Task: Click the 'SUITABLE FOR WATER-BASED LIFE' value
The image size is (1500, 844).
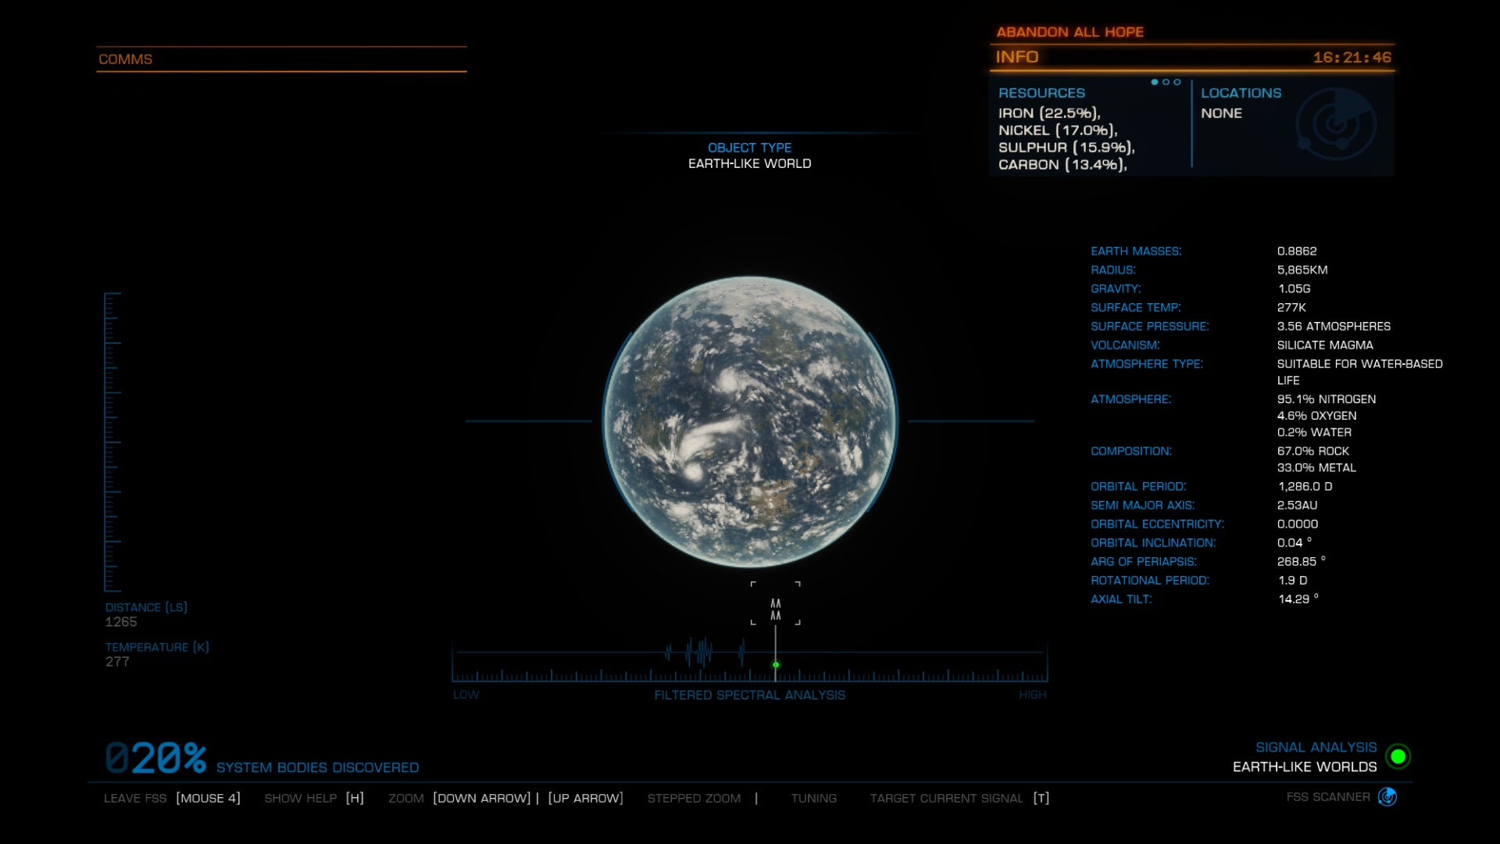Action: click(1359, 372)
